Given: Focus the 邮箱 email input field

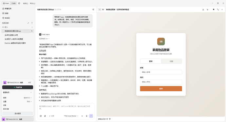Looking at the screenshot, I should point(161,72).
